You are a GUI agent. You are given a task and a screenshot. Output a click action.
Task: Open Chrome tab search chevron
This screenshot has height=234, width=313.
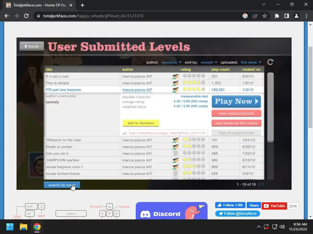click(x=264, y=4)
